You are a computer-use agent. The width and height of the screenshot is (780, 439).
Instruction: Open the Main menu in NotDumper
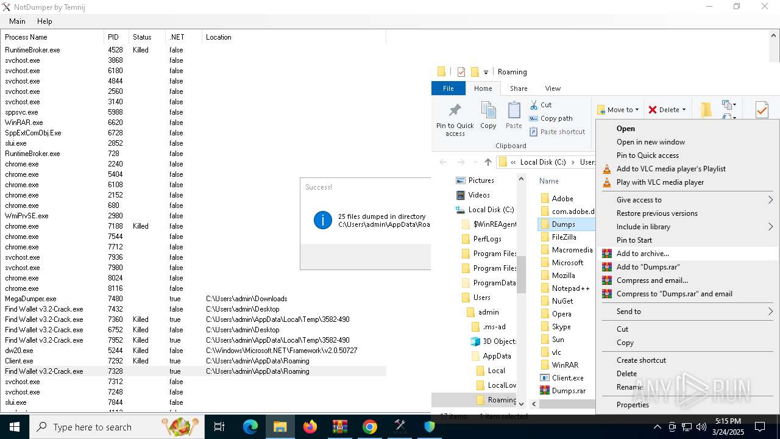tap(17, 21)
